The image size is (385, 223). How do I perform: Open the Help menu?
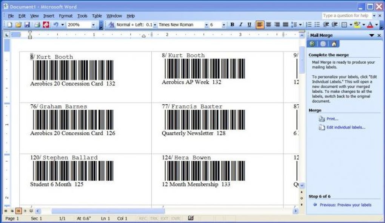click(x=131, y=16)
